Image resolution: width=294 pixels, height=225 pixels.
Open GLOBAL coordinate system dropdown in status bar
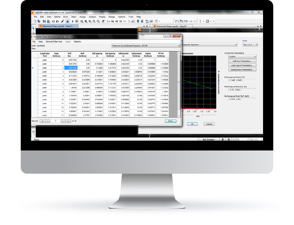240,139
